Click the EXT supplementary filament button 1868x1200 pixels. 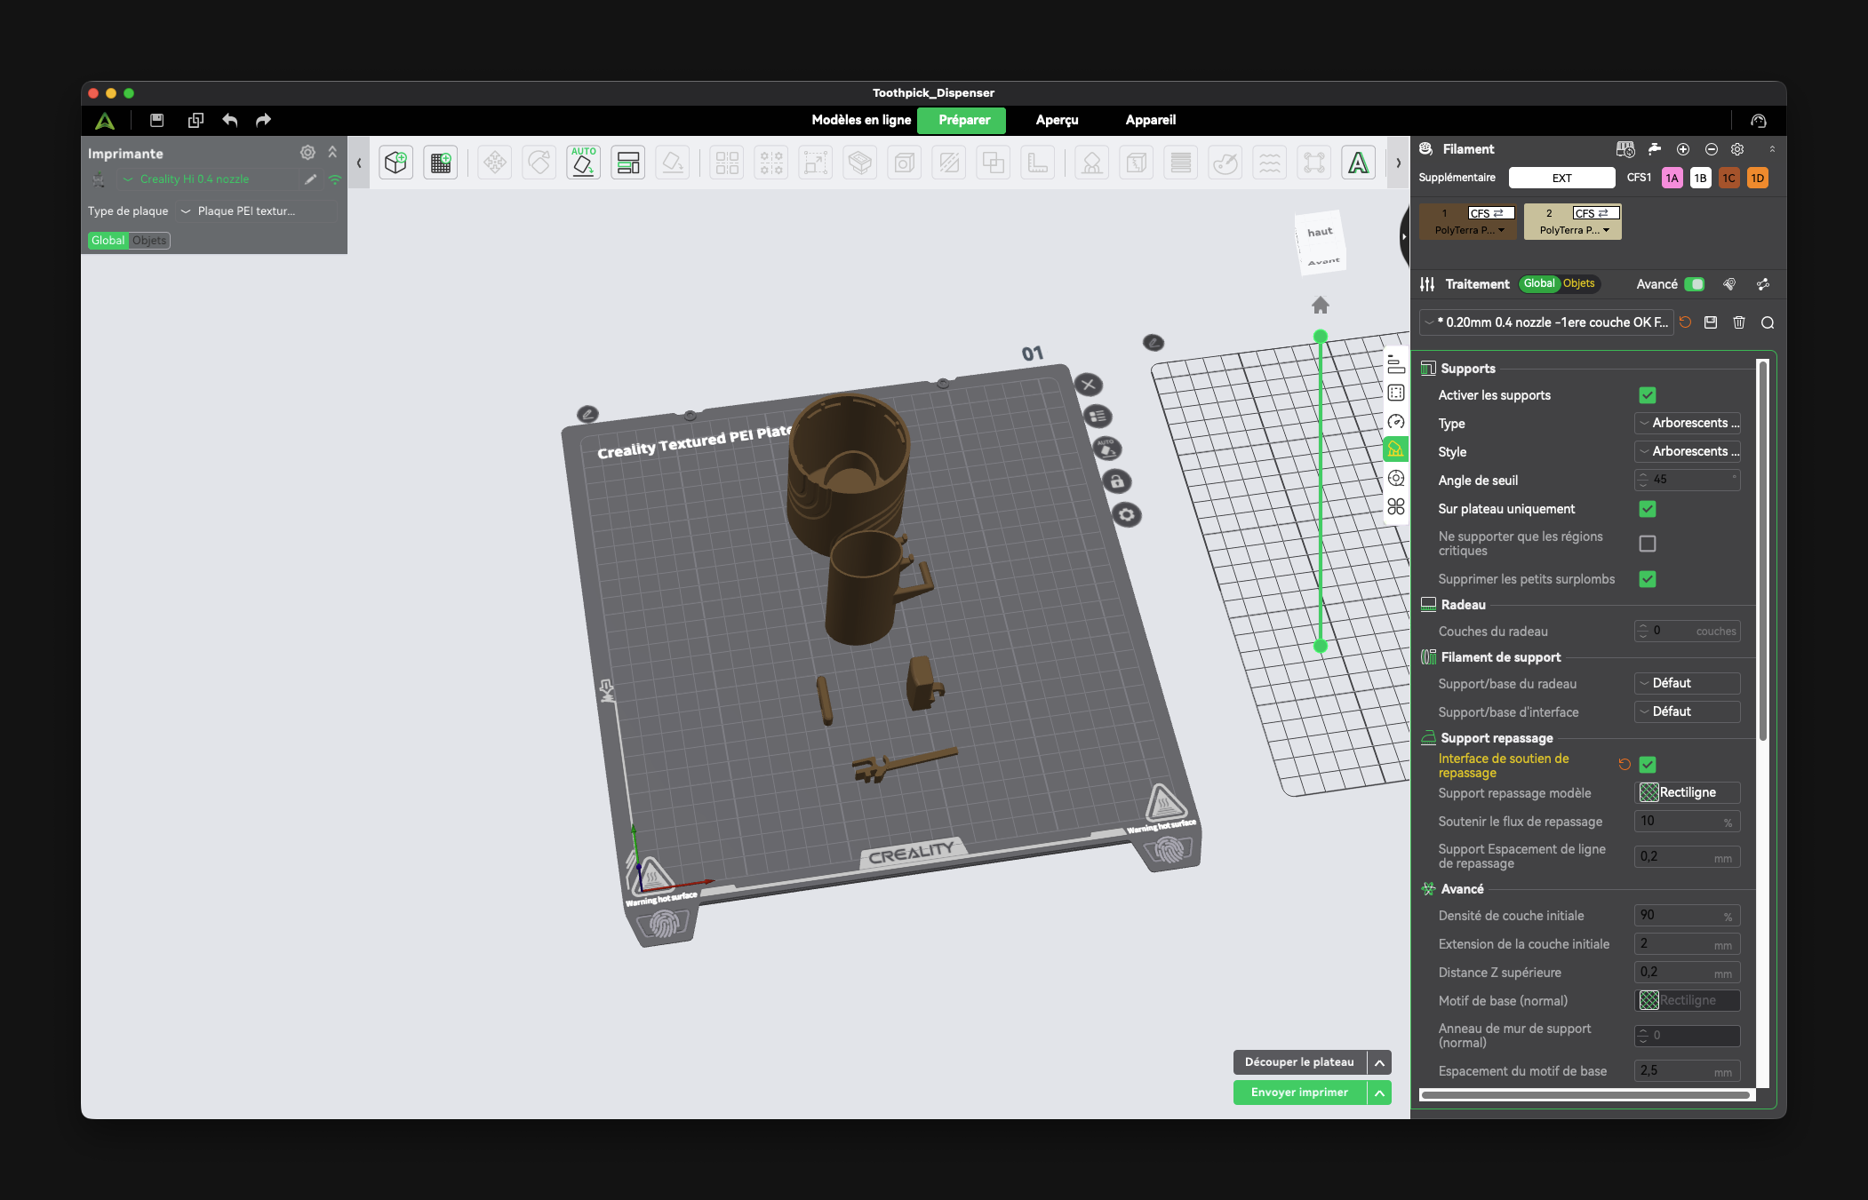tap(1561, 179)
